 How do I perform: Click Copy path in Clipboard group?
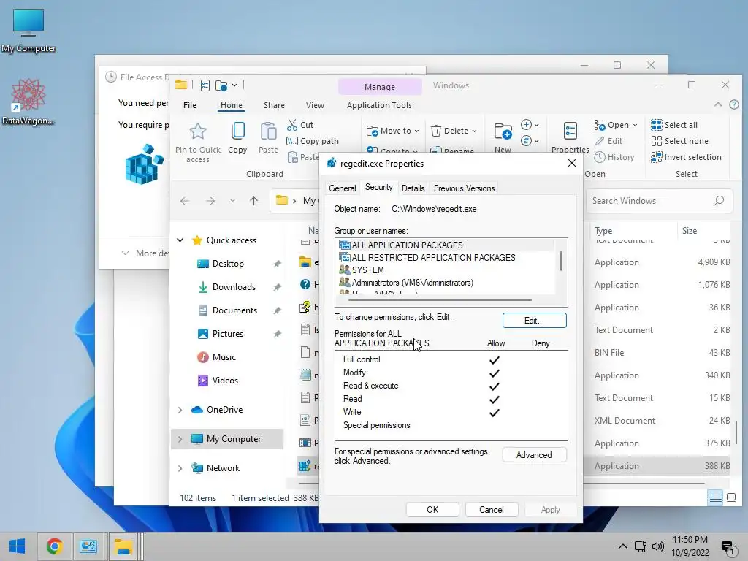[x=313, y=141]
